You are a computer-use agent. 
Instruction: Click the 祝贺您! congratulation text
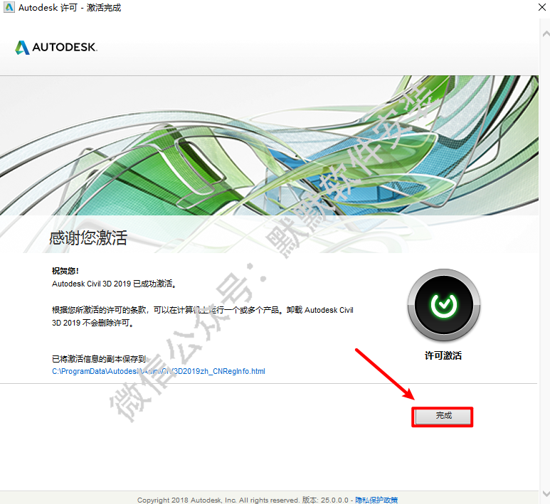(65, 271)
